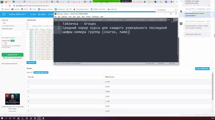
Task: Go back in the browser
Action: (2, 6)
